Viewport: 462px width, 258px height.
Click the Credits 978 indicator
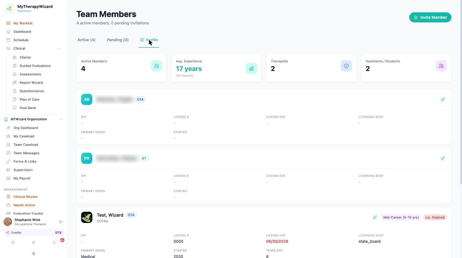point(34,233)
